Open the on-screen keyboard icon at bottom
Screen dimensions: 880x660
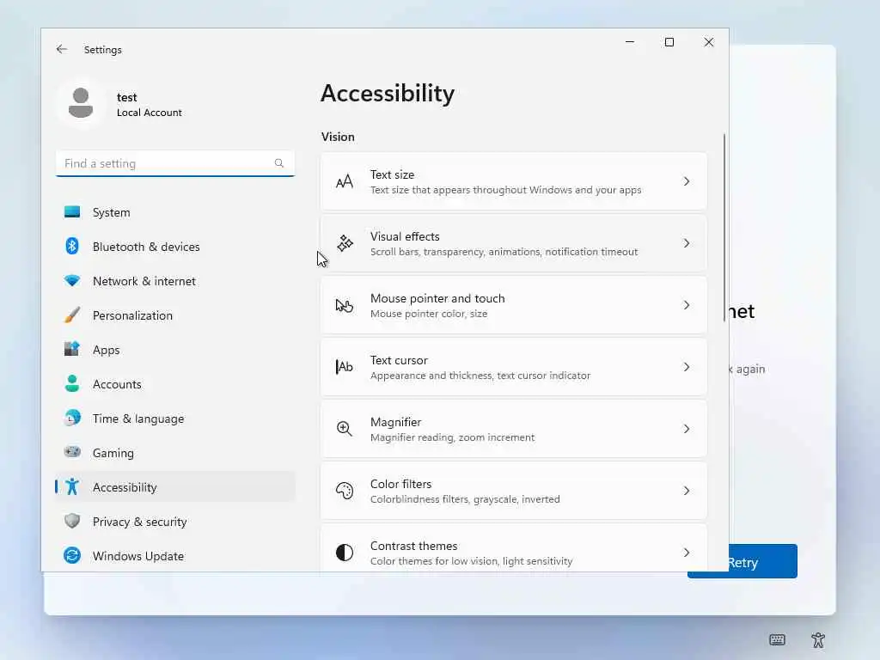click(777, 639)
